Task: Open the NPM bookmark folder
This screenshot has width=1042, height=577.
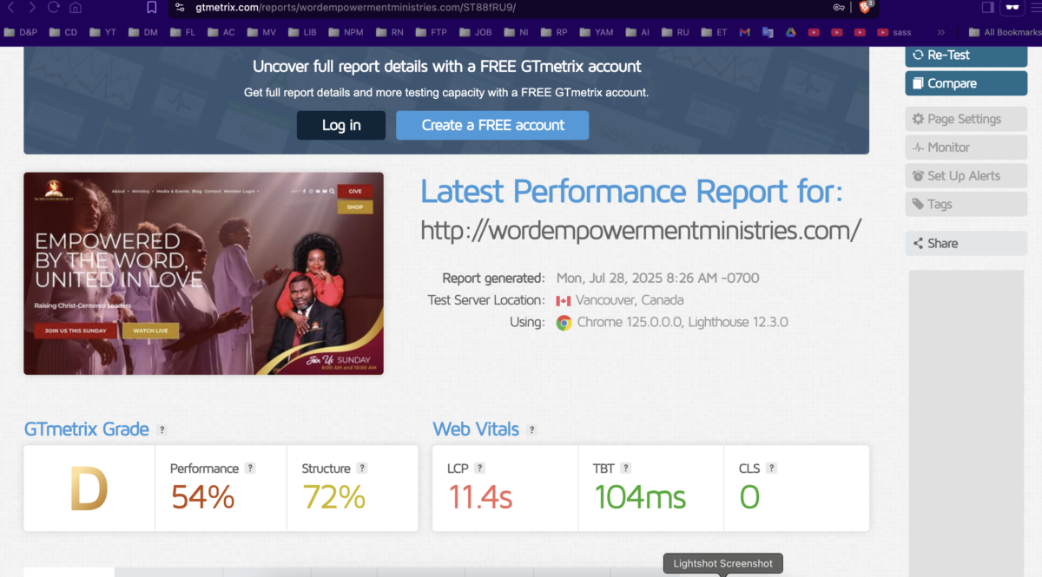Action: 345,32
